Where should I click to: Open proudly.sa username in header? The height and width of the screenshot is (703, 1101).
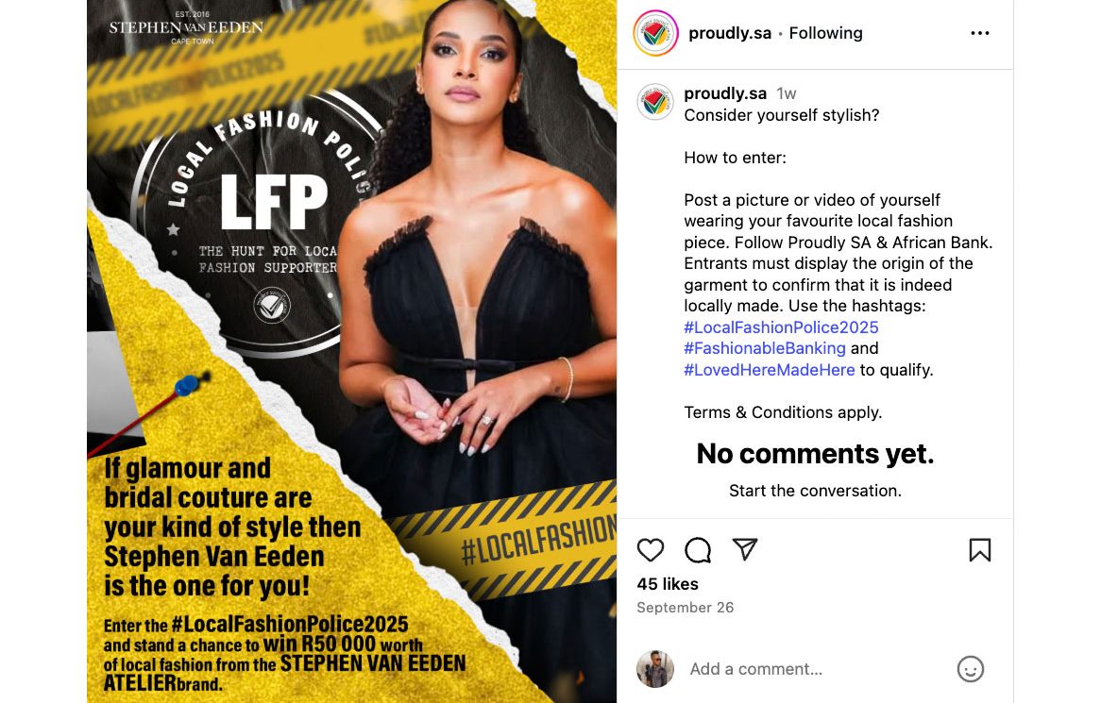(x=730, y=33)
